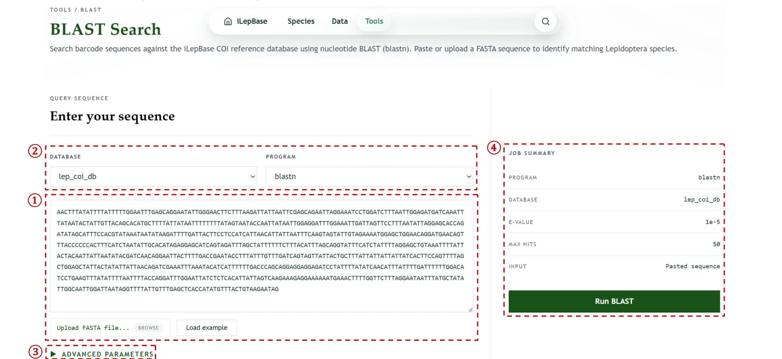Click the BLAST Search page heading
Viewport: 782px width, 359px height.
coord(105,29)
